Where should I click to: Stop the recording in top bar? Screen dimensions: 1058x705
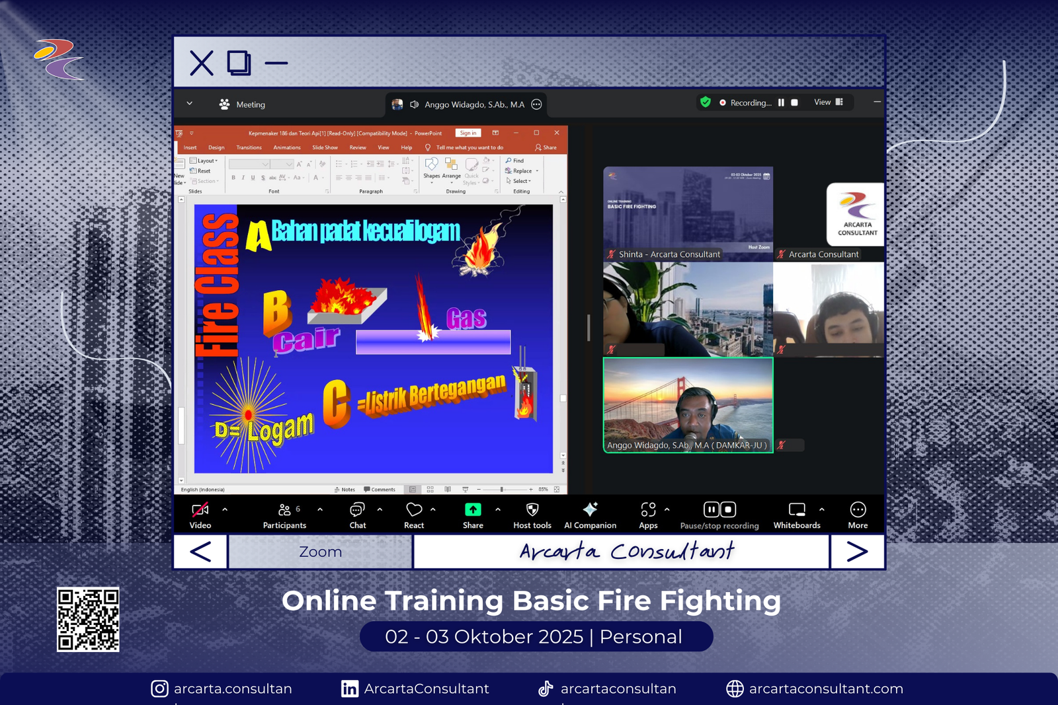click(795, 102)
